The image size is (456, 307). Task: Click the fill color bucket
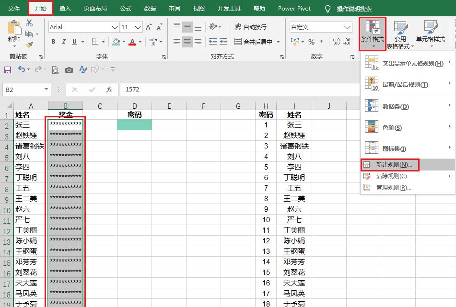point(116,42)
